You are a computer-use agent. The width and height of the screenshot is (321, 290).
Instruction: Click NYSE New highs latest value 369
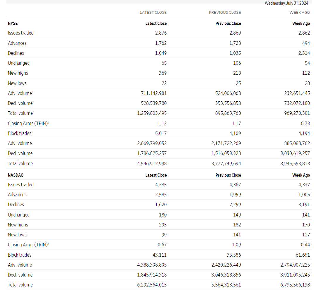click(x=163, y=73)
